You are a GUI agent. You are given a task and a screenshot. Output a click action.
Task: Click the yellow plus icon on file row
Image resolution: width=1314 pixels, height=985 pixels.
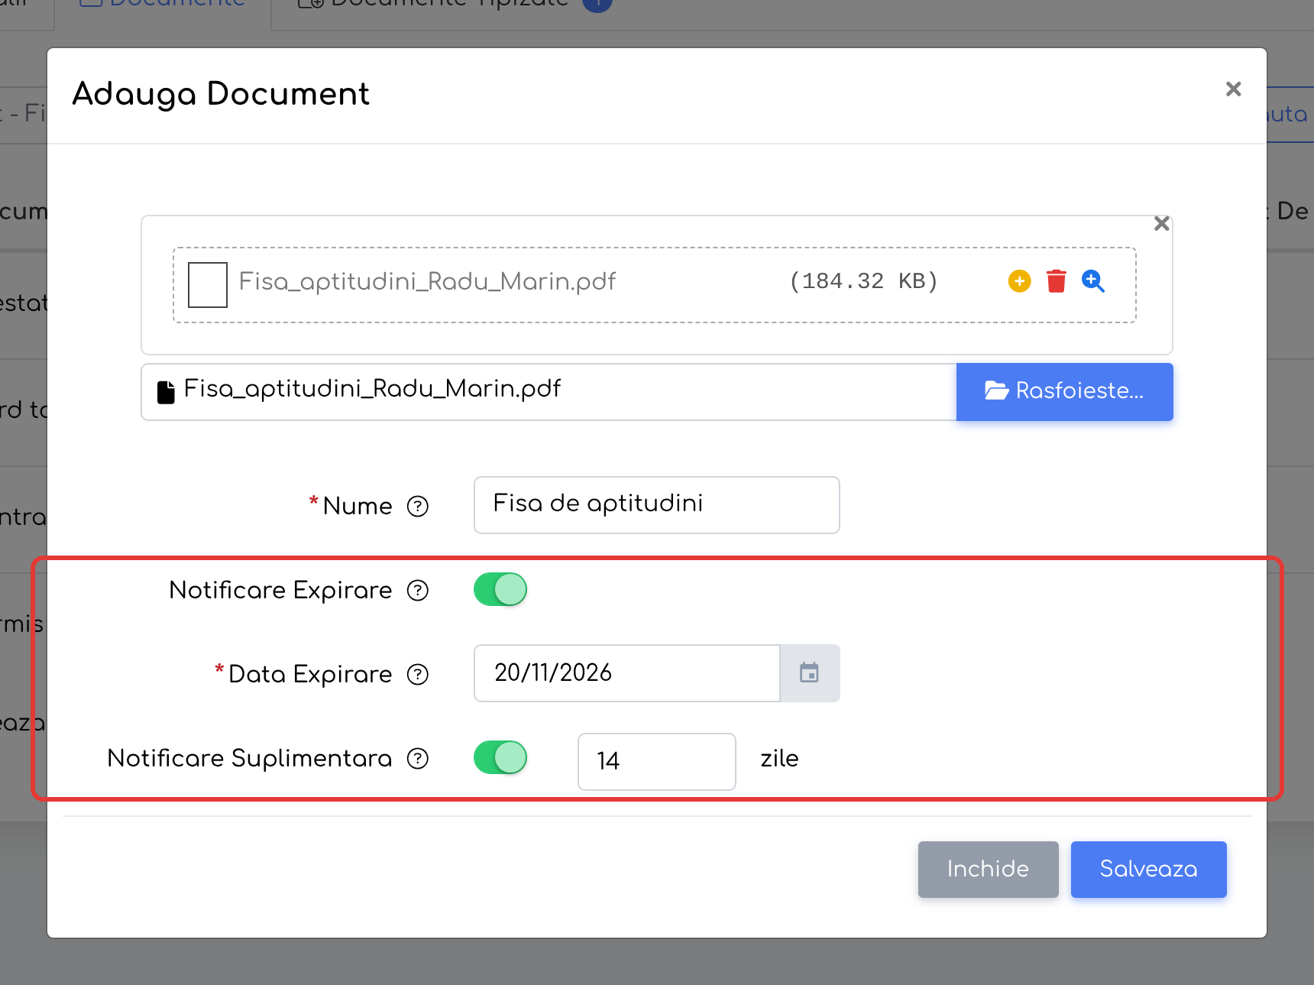1019,281
